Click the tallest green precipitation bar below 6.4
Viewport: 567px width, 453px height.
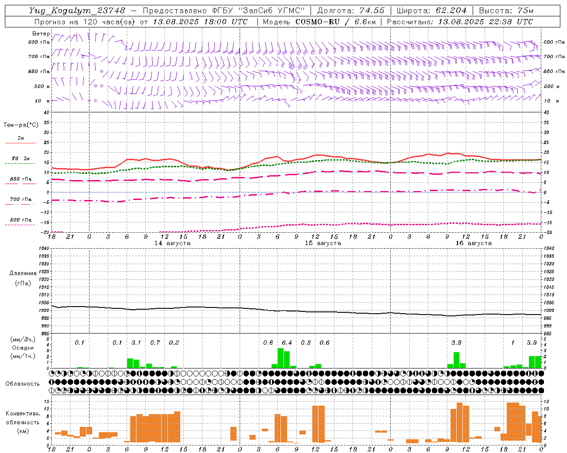(x=280, y=358)
